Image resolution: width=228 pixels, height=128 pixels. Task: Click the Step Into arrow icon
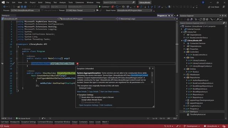pos(148,7)
